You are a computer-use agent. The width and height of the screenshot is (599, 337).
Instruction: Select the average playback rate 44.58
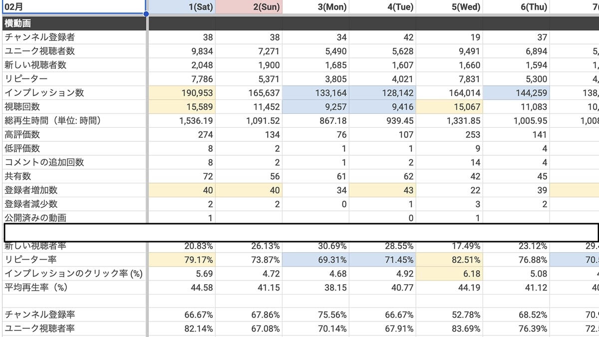182,288
